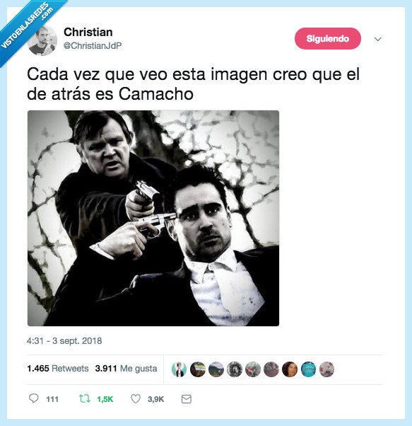Click the first liker avatar in the row
The image size is (412, 426).
pos(179,369)
